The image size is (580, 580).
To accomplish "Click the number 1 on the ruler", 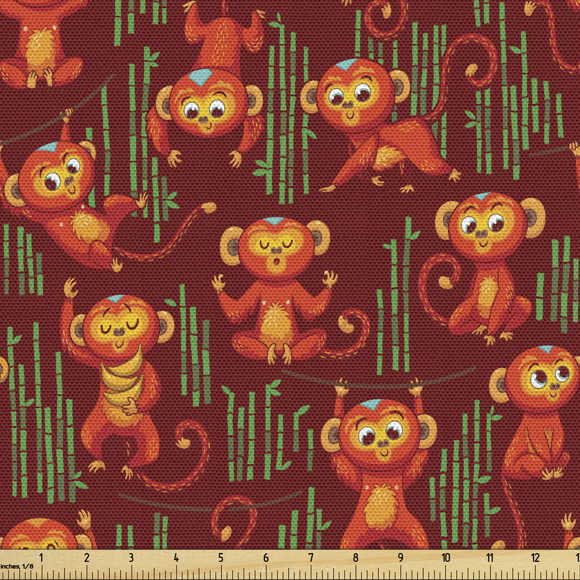I will tap(41, 558).
